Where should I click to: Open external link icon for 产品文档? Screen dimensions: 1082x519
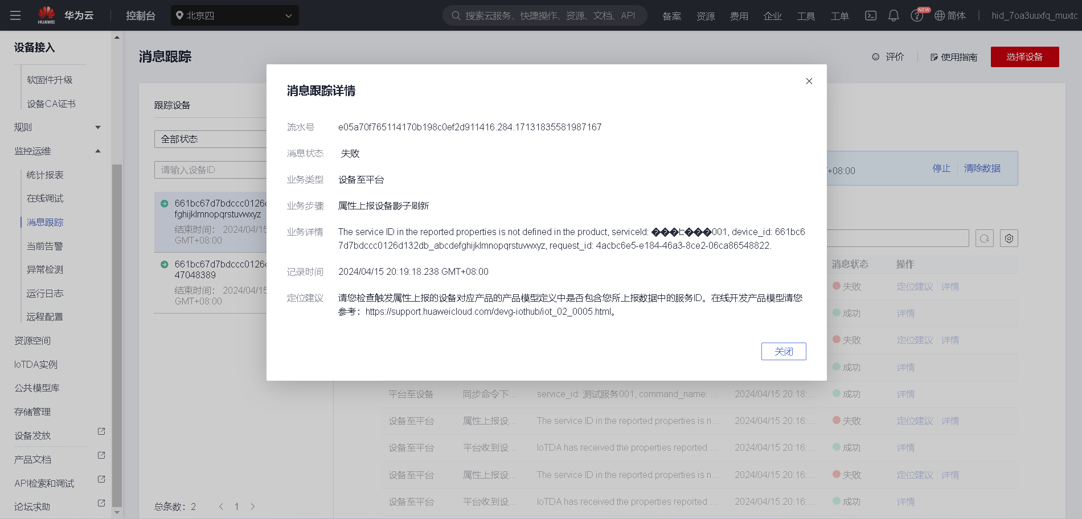(101, 455)
